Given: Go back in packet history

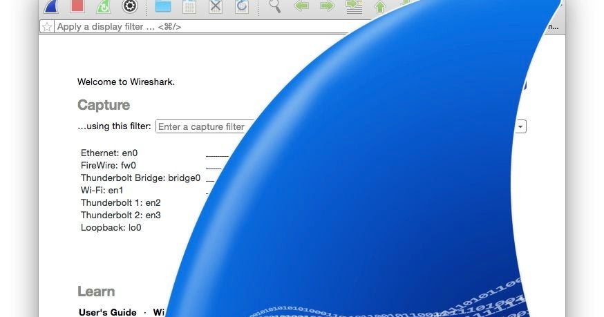Looking at the screenshot, I should (301, 6).
